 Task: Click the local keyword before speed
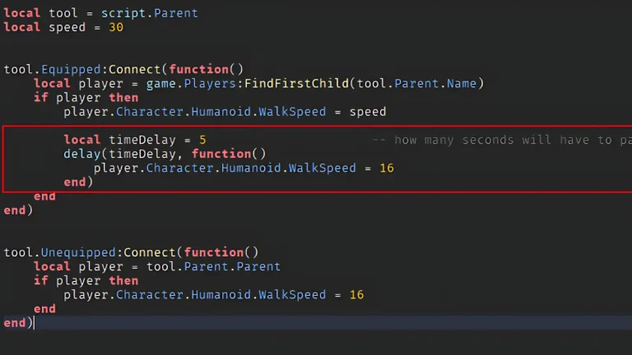[x=21, y=27]
